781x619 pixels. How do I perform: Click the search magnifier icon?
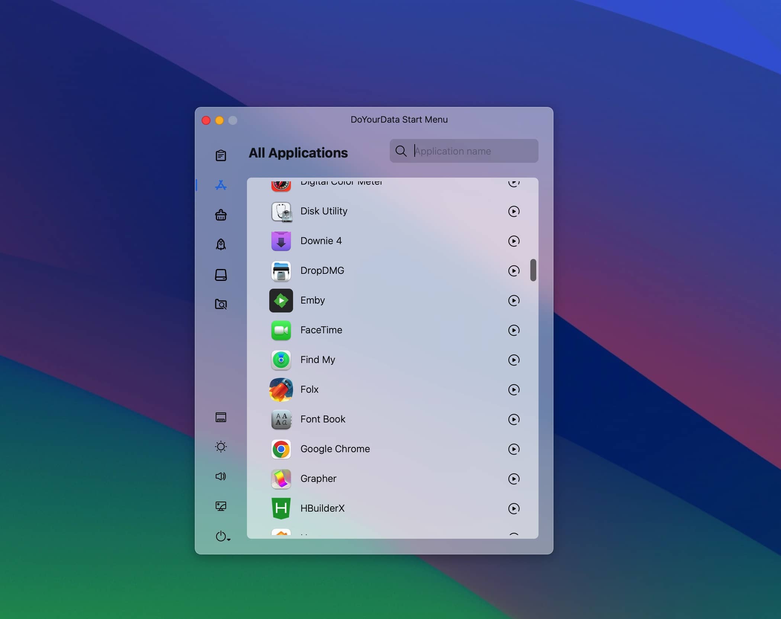pyautogui.click(x=401, y=151)
